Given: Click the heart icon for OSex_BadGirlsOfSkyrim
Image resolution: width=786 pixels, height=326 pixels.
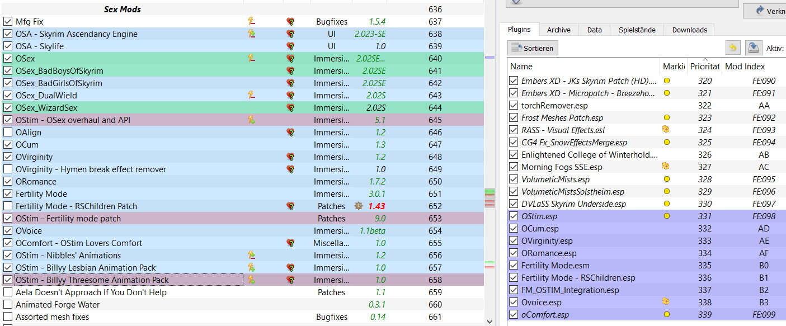Looking at the screenshot, I should coord(290,83).
